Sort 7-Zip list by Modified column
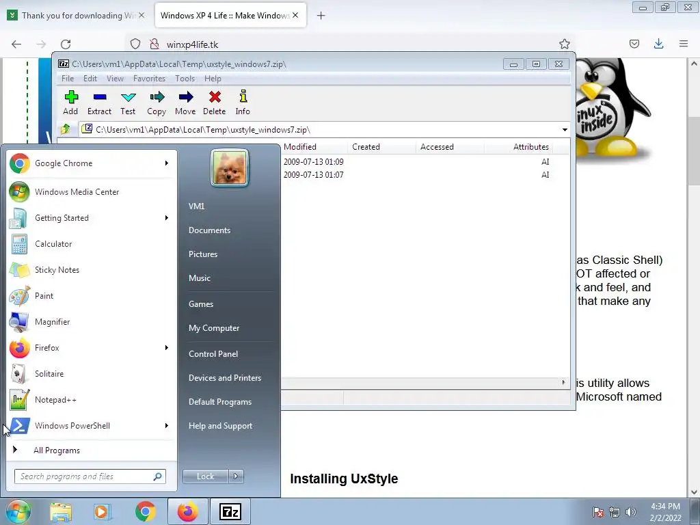The width and height of the screenshot is (700, 525). [x=314, y=147]
